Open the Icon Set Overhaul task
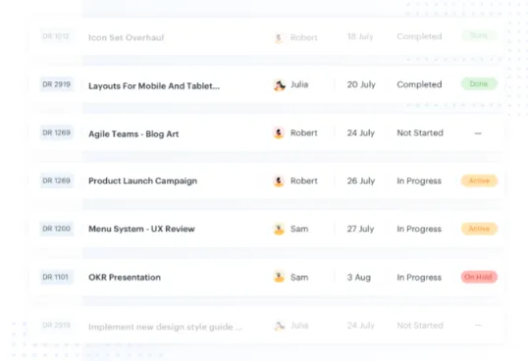This screenshot has width=528, height=361. [127, 37]
